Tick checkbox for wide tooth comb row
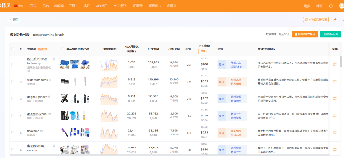Screen dimensions: 344x158 tap(13, 82)
